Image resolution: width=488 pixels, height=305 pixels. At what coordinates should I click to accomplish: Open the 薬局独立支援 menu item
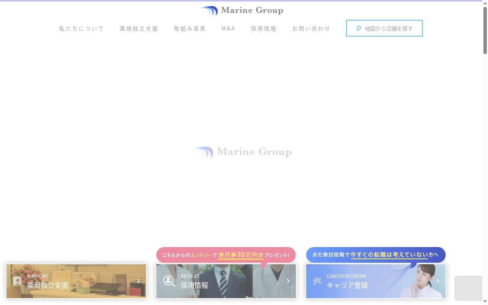pos(139,29)
